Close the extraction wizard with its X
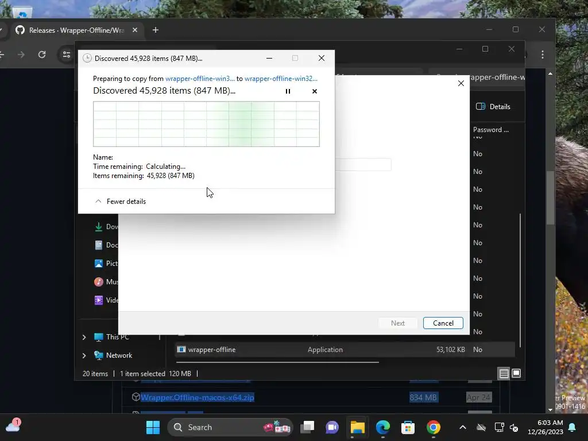This screenshot has width=588, height=441. click(461, 83)
